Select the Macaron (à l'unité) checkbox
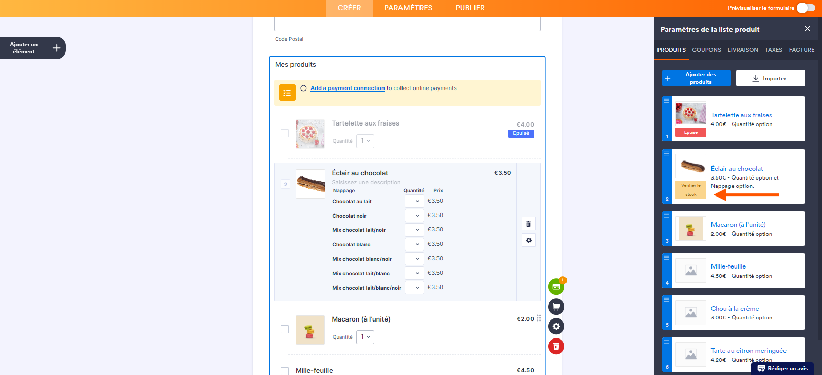Image resolution: width=822 pixels, height=375 pixels. (x=285, y=329)
